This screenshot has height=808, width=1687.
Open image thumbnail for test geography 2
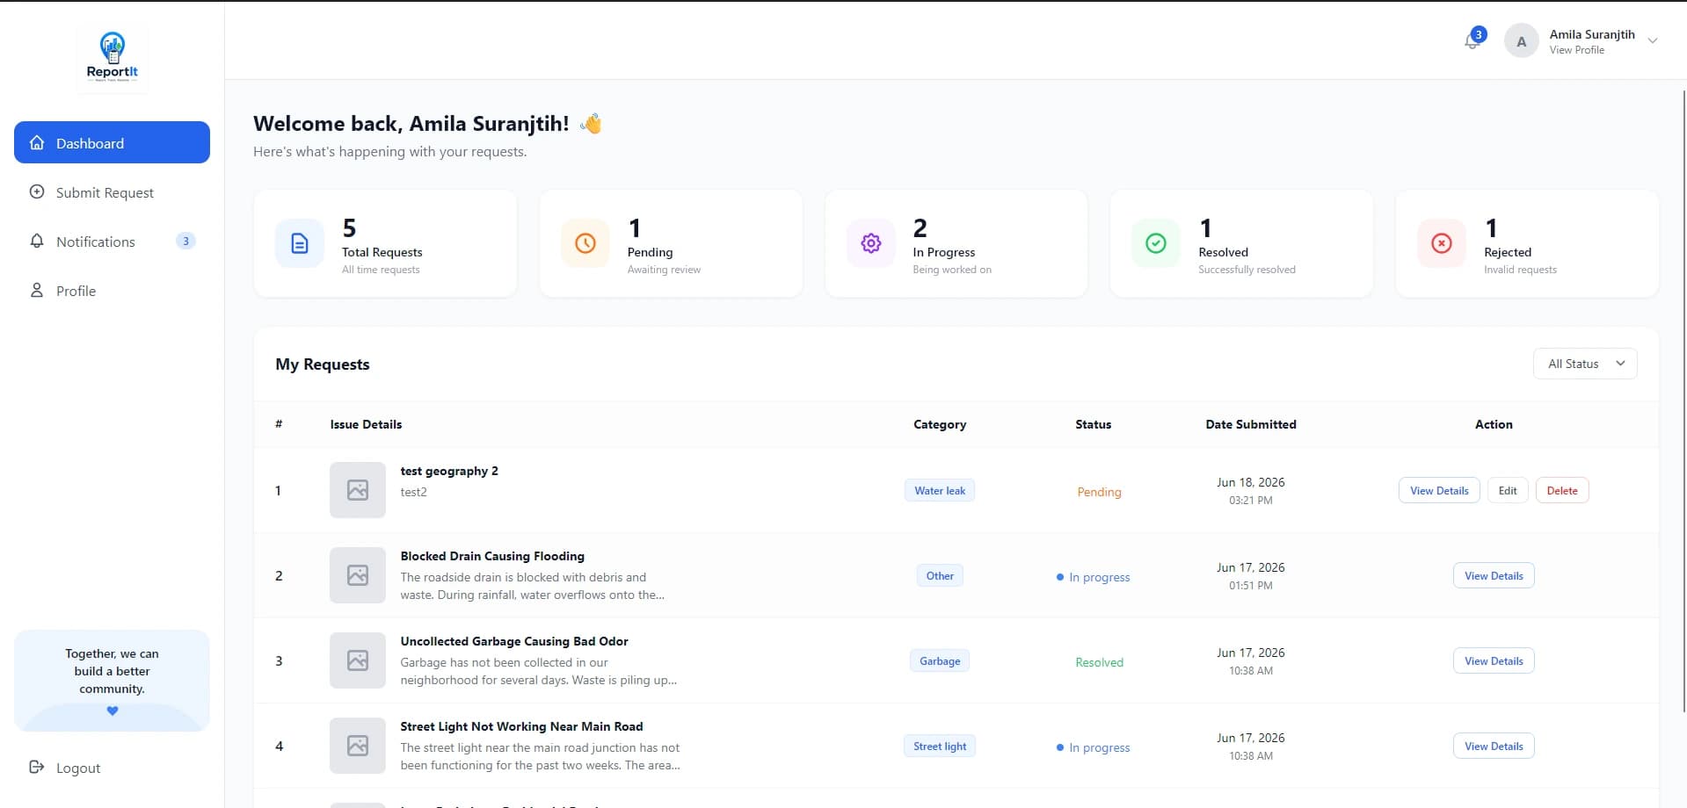click(358, 490)
